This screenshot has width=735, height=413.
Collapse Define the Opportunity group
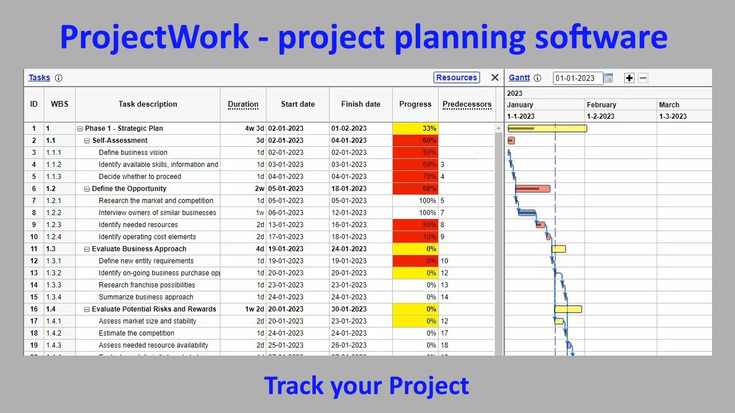tap(87, 189)
